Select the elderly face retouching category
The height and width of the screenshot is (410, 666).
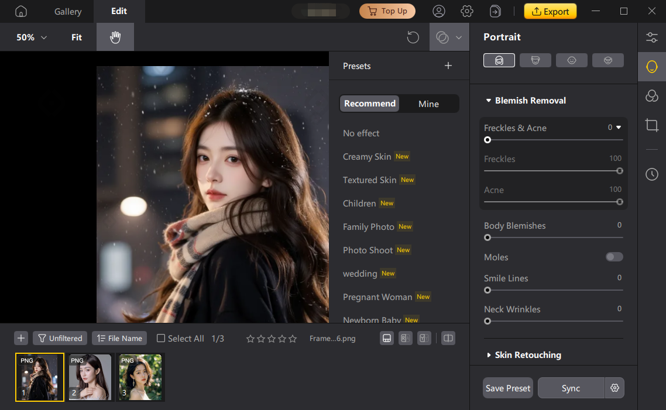tap(607, 60)
